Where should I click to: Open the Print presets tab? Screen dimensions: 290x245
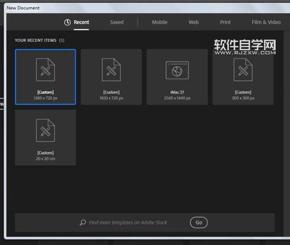225,22
